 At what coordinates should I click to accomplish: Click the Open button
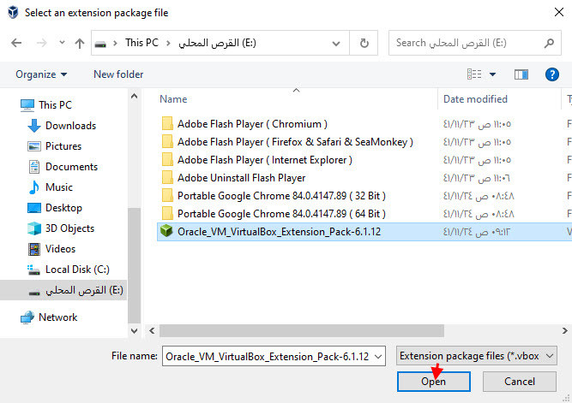click(433, 382)
